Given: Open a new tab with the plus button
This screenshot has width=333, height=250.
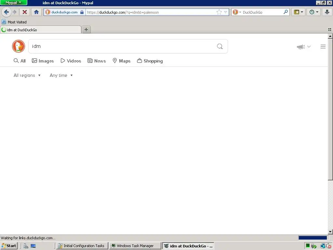Looking at the screenshot, I should [86, 30].
